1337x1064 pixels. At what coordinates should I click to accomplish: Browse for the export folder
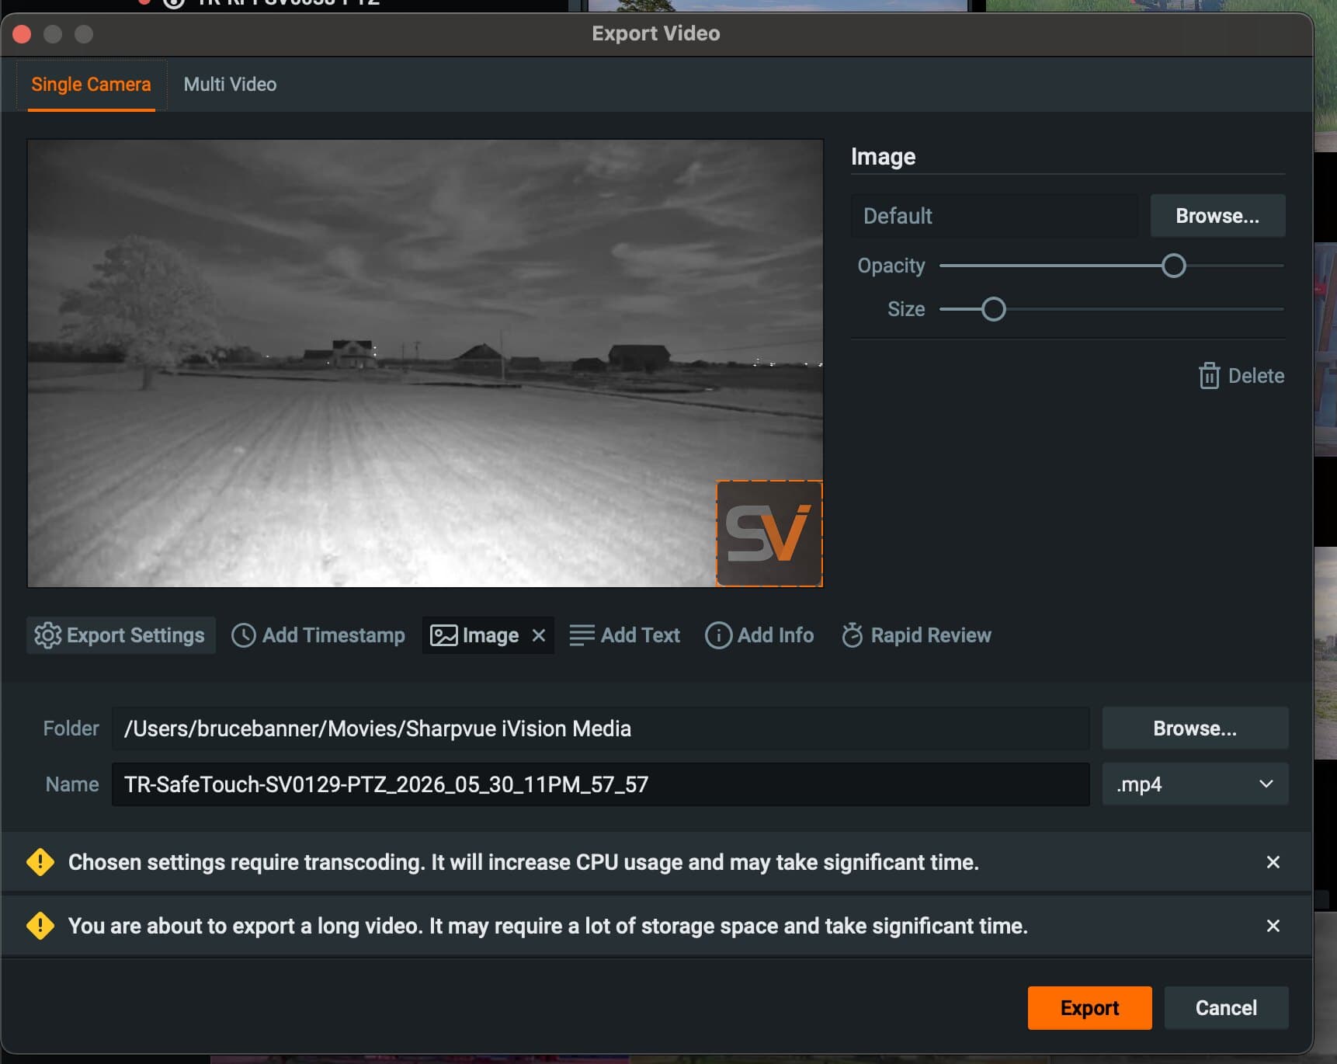click(1195, 728)
